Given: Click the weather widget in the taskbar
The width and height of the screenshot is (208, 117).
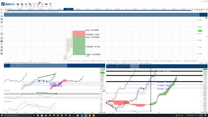Looking at the screenshot, I should tap(179, 115).
